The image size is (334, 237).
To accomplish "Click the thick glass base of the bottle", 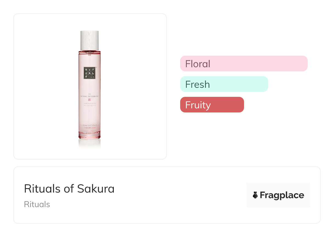I will [x=89, y=135].
